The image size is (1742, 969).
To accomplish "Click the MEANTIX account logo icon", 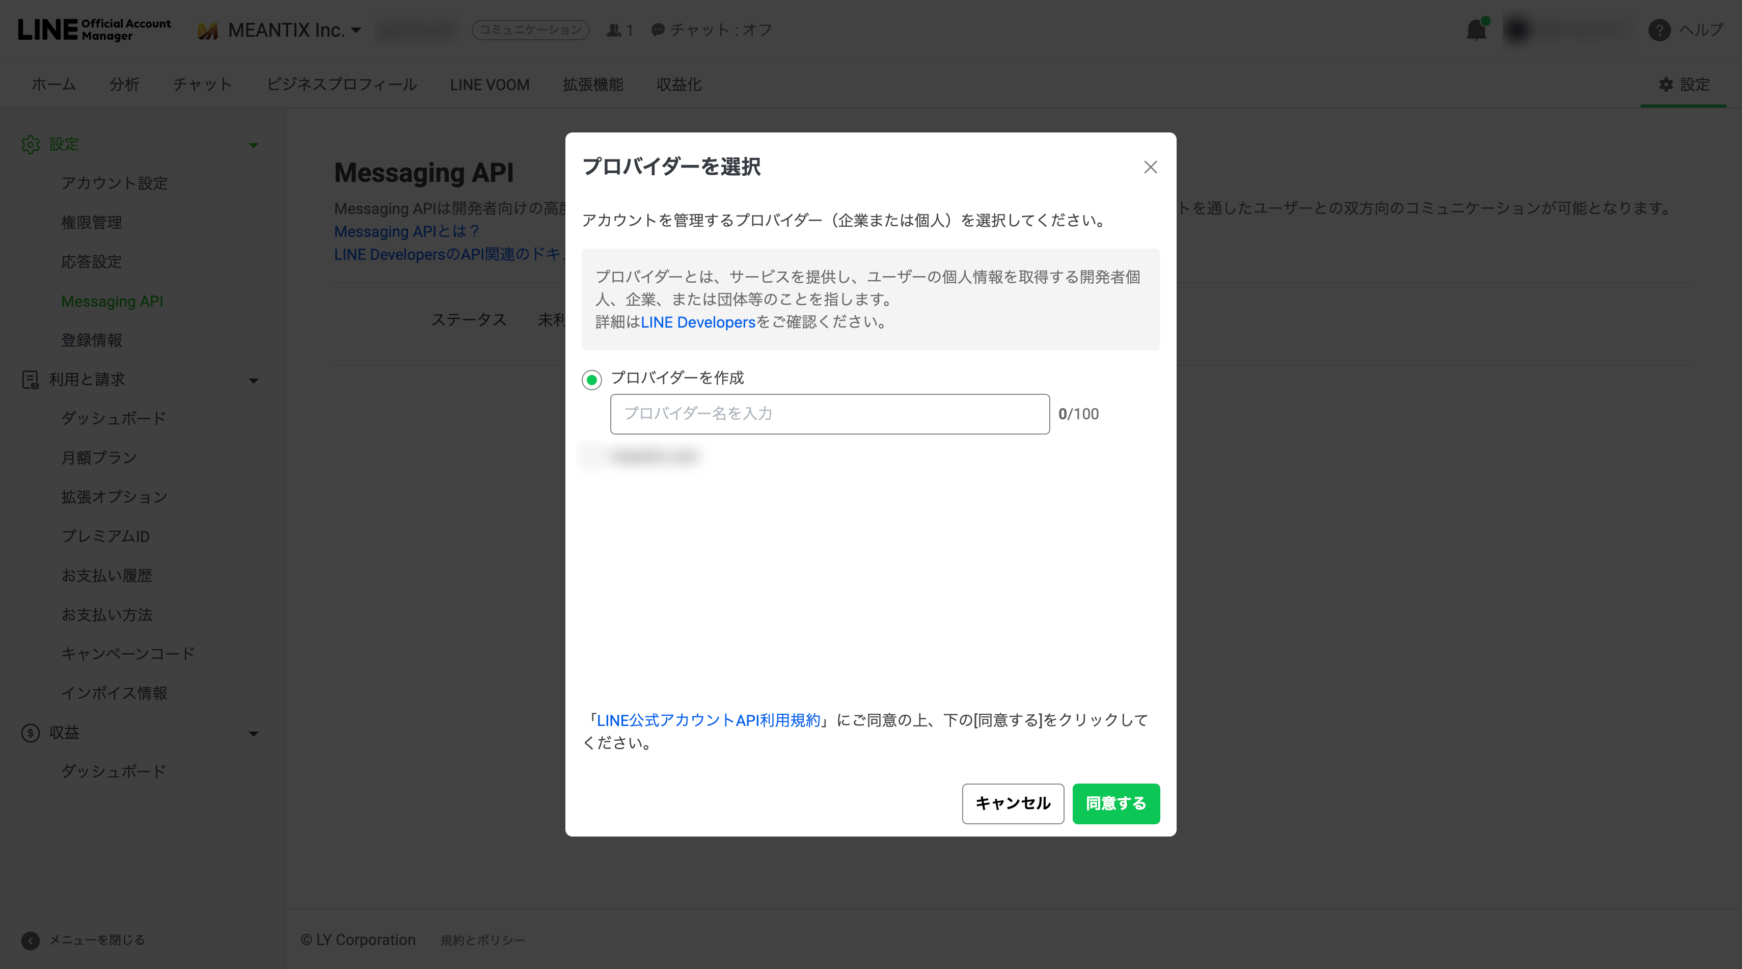I will pyautogui.click(x=208, y=31).
